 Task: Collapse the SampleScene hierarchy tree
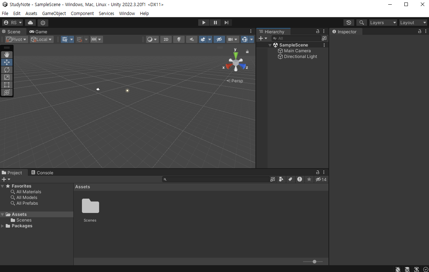pos(270,45)
